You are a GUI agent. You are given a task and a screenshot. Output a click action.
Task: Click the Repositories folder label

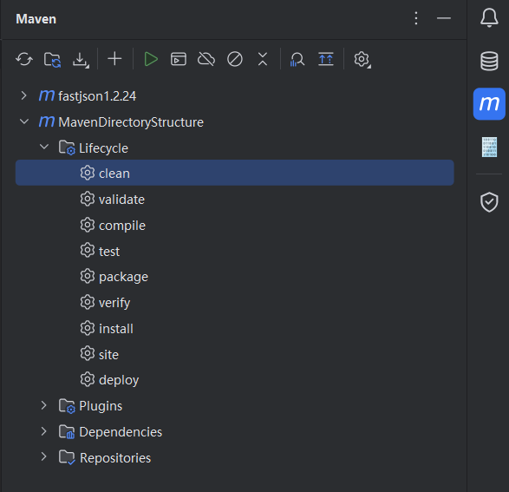coord(115,458)
